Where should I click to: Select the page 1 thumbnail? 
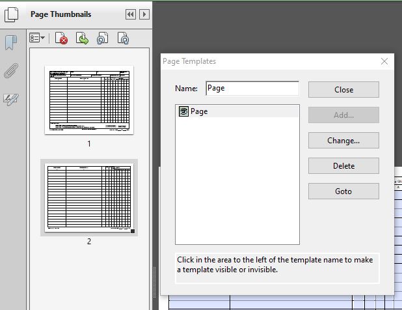coord(89,100)
